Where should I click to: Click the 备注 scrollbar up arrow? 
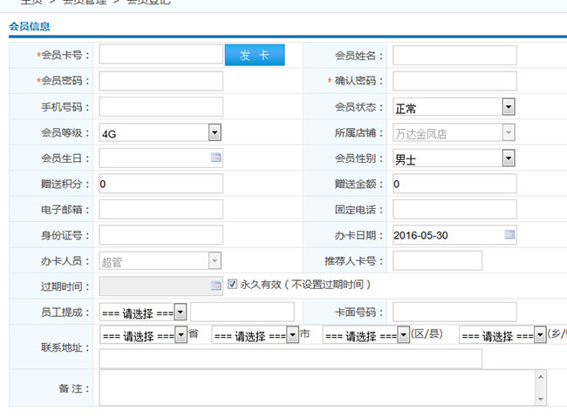[541, 377]
